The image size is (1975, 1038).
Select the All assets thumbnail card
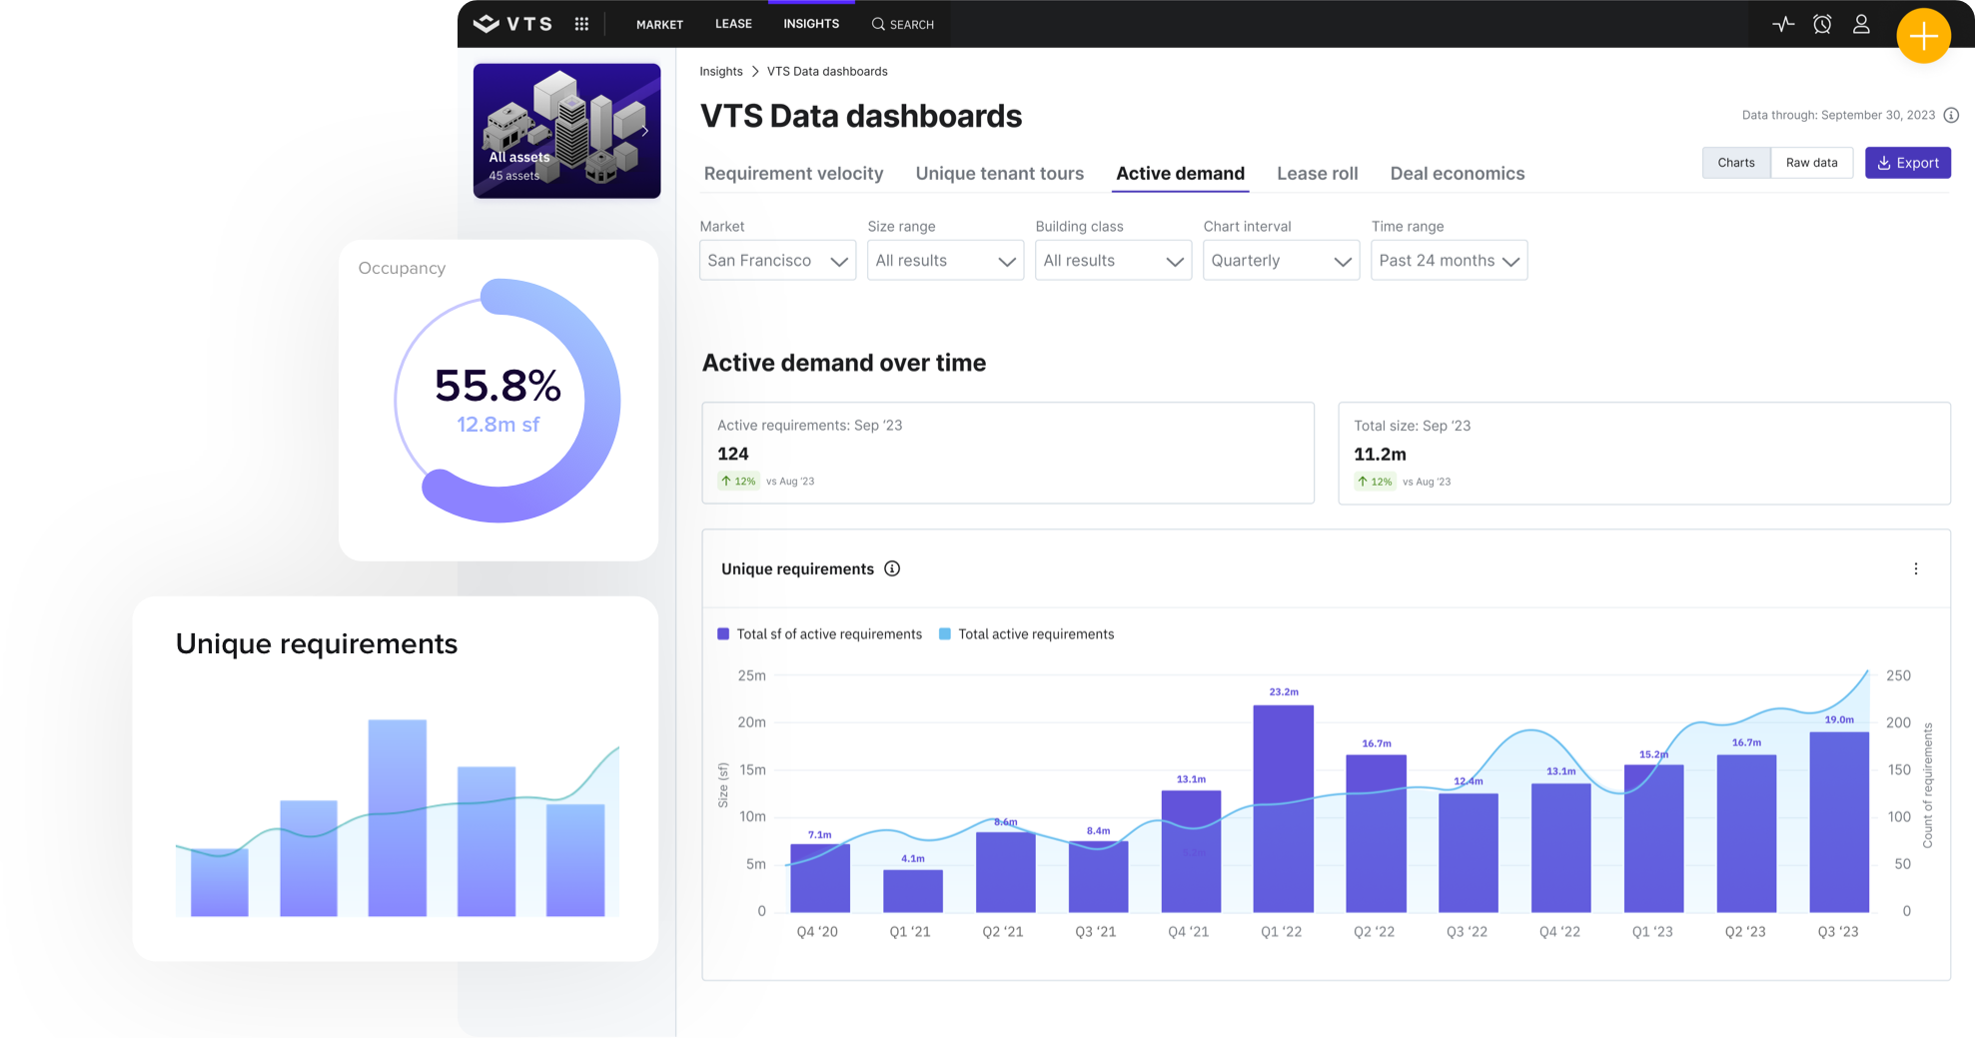566,131
